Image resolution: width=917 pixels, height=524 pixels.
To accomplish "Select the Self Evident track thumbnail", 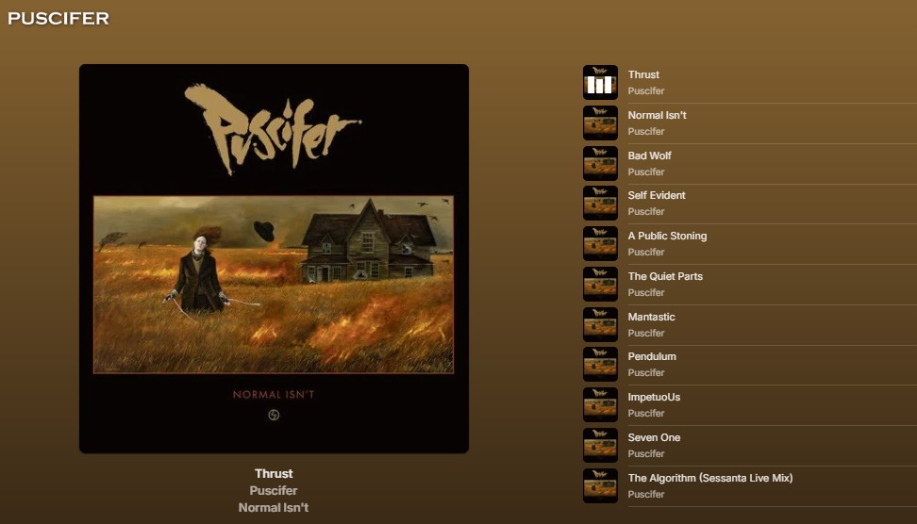I will (600, 204).
